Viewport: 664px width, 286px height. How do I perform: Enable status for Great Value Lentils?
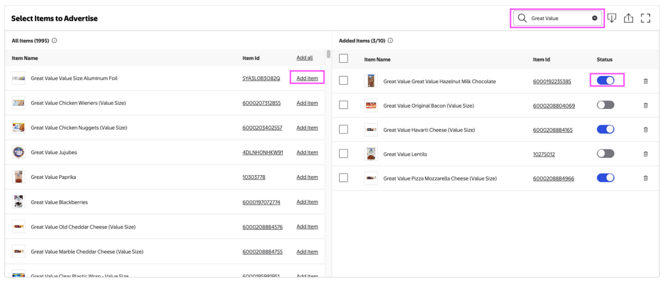605,154
